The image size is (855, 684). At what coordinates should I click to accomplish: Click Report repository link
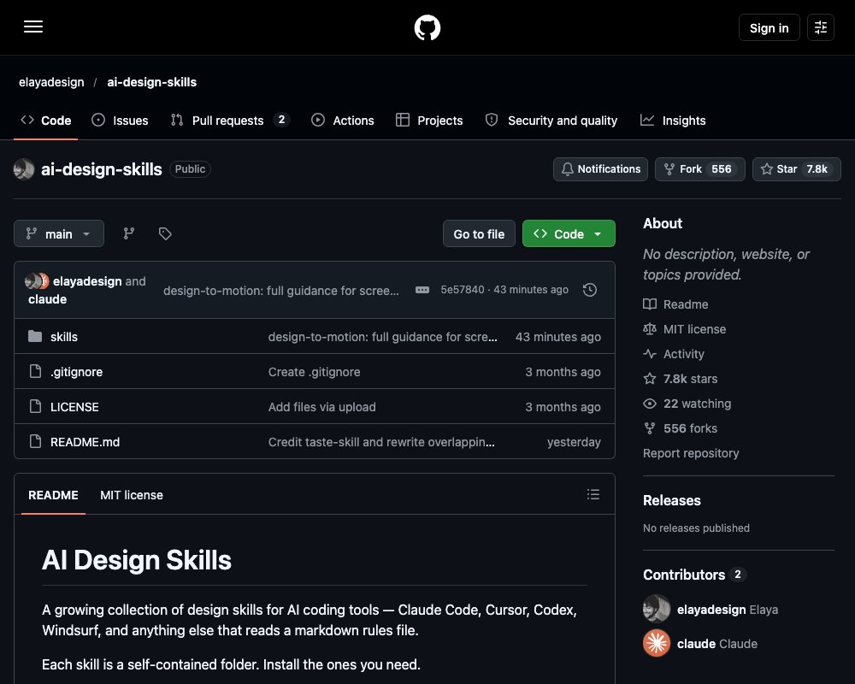click(691, 453)
